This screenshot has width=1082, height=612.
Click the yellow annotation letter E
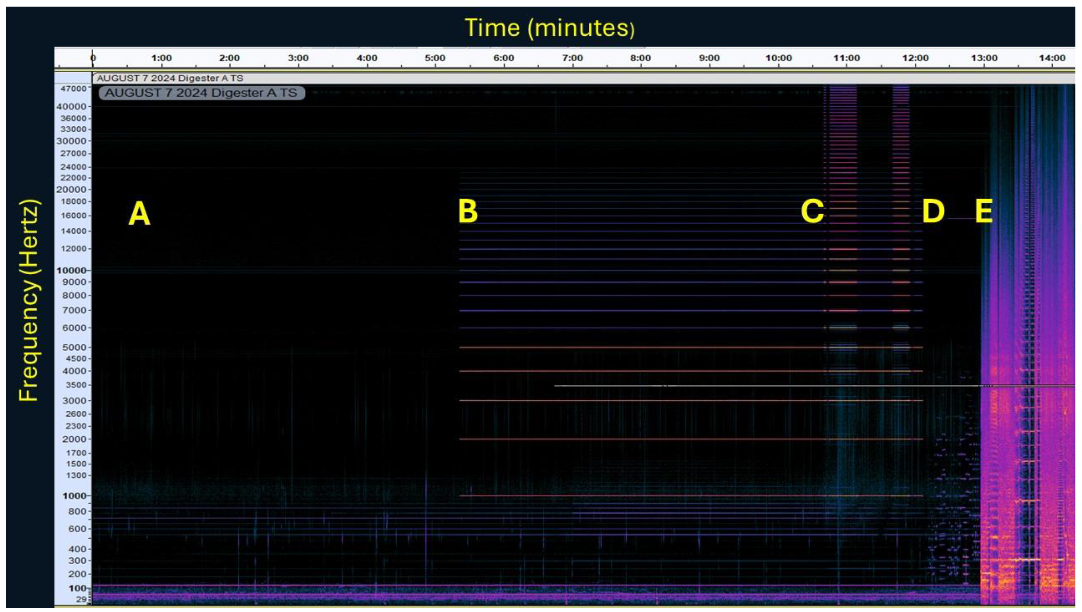[984, 211]
